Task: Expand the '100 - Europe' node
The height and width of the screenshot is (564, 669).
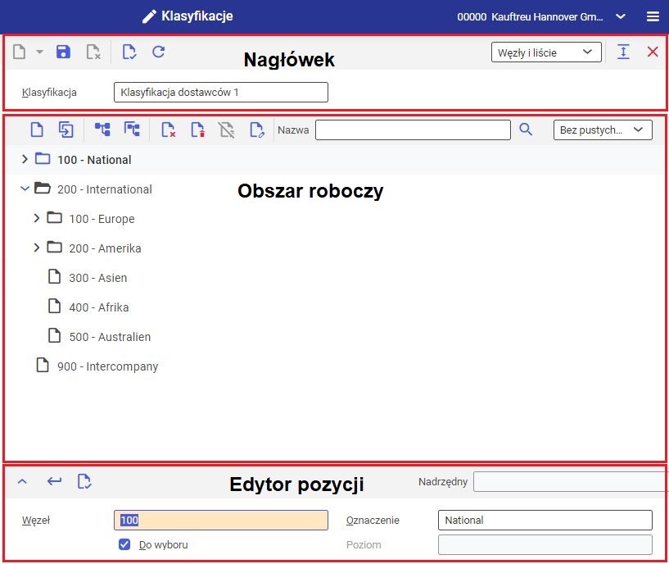Action: pos(37,218)
